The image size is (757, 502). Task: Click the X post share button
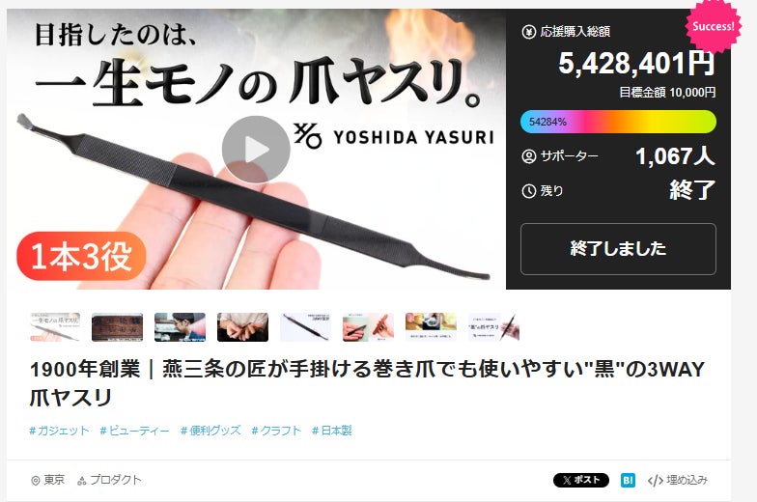point(581,480)
